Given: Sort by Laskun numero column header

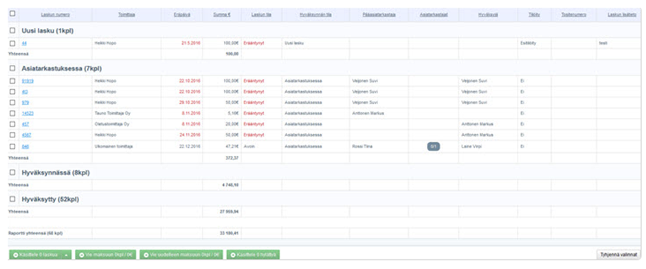Looking at the screenshot, I should [56, 15].
